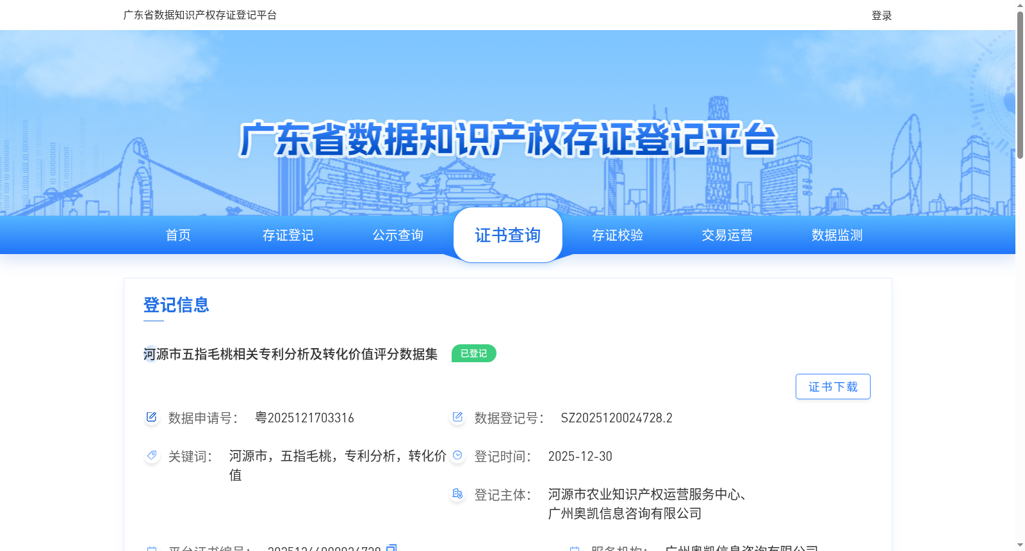The height and width of the screenshot is (551, 1025).
Task: Open the 交易运营 navigation tab
Action: (727, 235)
